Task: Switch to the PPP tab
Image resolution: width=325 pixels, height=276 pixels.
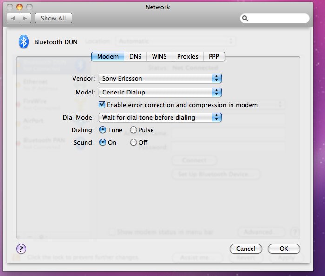Action: tap(214, 56)
